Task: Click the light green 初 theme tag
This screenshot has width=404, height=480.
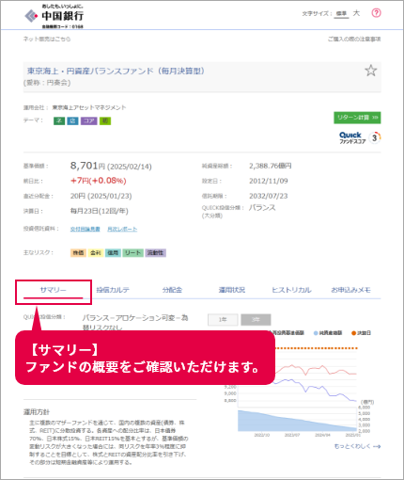Action: [x=105, y=120]
